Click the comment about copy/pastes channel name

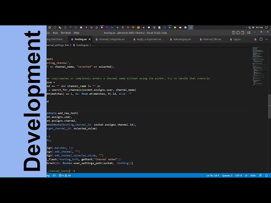[x=128, y=78]
